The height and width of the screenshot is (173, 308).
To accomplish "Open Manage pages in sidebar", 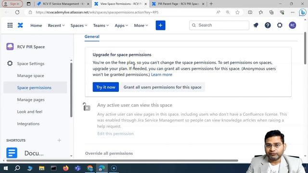I will click(31, 99).
